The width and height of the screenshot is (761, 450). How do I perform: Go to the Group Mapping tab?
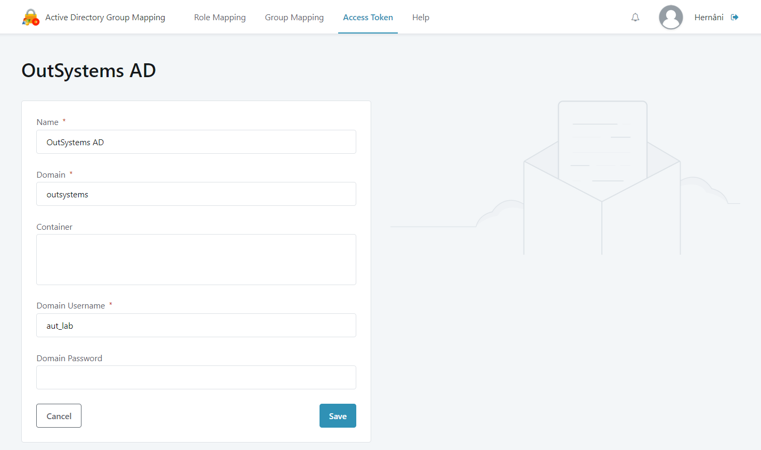(x=294, y=18)
